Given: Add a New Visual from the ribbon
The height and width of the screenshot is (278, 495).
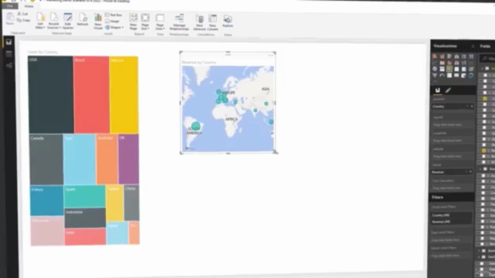Looking at the screenshot, I should [x=98, y=22].
